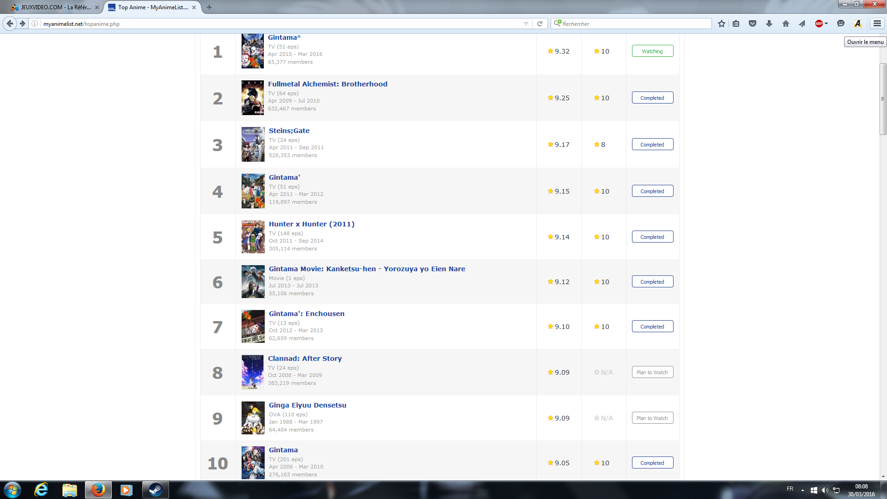Click the paper plane share icon
Screen dimensions: 887x499
(x=802, y=24)
